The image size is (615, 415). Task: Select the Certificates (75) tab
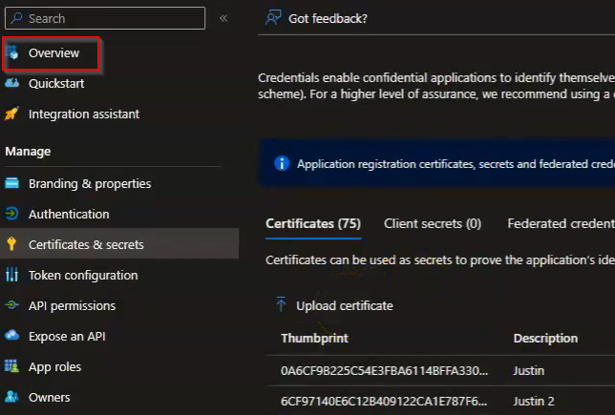(x=312, y=224)
